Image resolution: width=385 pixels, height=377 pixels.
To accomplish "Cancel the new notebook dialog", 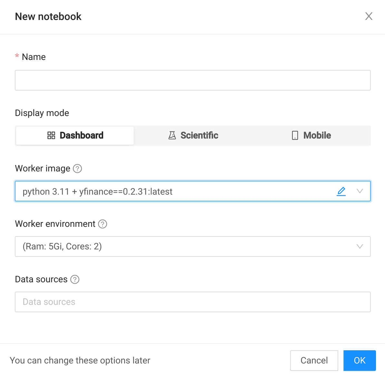I will pos(314,360).
